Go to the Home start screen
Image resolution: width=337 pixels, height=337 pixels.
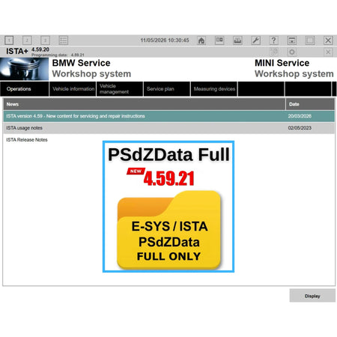tap(201, 40)
